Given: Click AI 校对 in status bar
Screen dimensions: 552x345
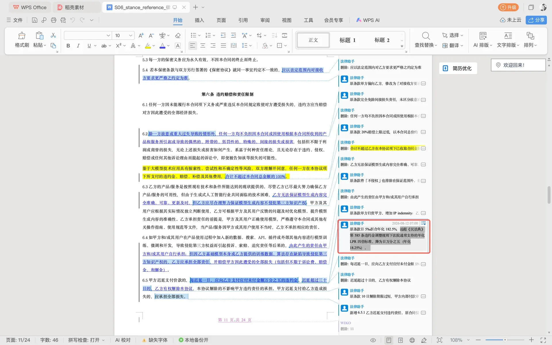Looking at the screenshot, I should [x=123, y=340].
